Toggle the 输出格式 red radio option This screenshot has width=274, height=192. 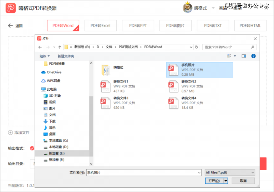(32, 148)
